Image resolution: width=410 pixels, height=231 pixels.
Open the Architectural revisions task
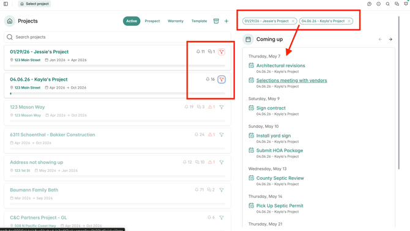(280, 65)
